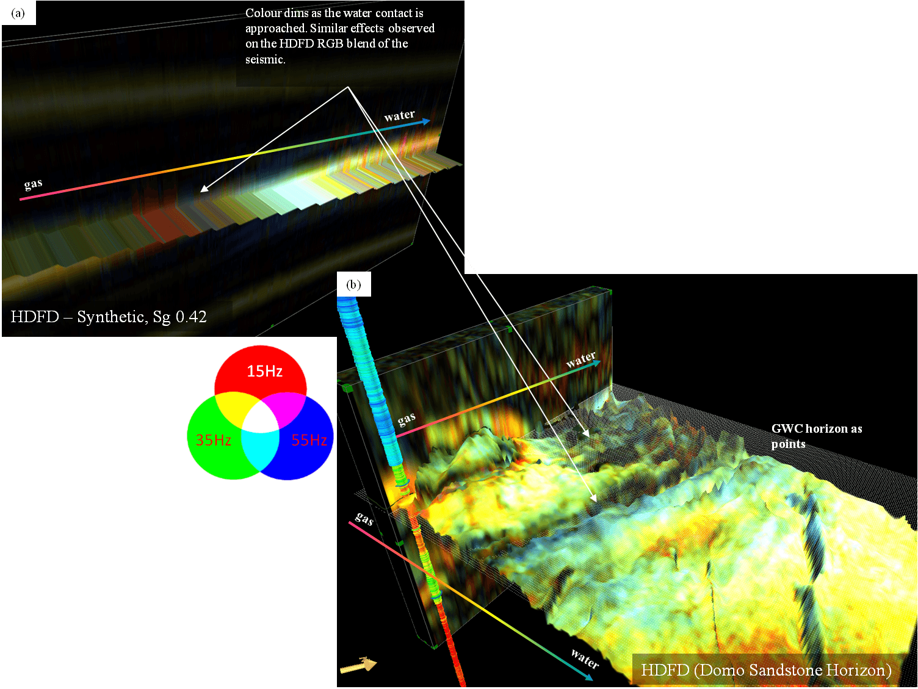Click the "GWC horizon as points" label
This screenshot has height=689, width=918.
817,436
